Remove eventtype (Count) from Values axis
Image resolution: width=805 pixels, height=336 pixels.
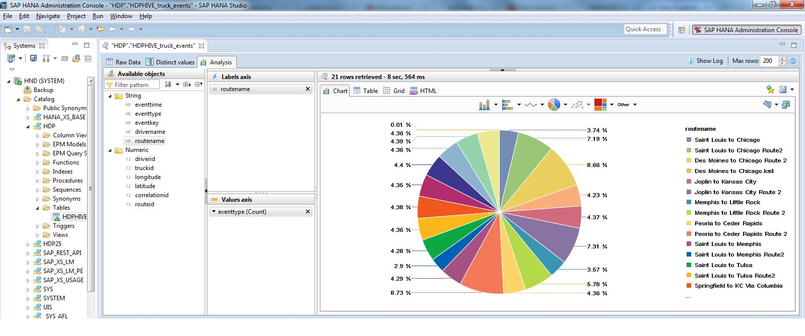[x=308, y=212]
